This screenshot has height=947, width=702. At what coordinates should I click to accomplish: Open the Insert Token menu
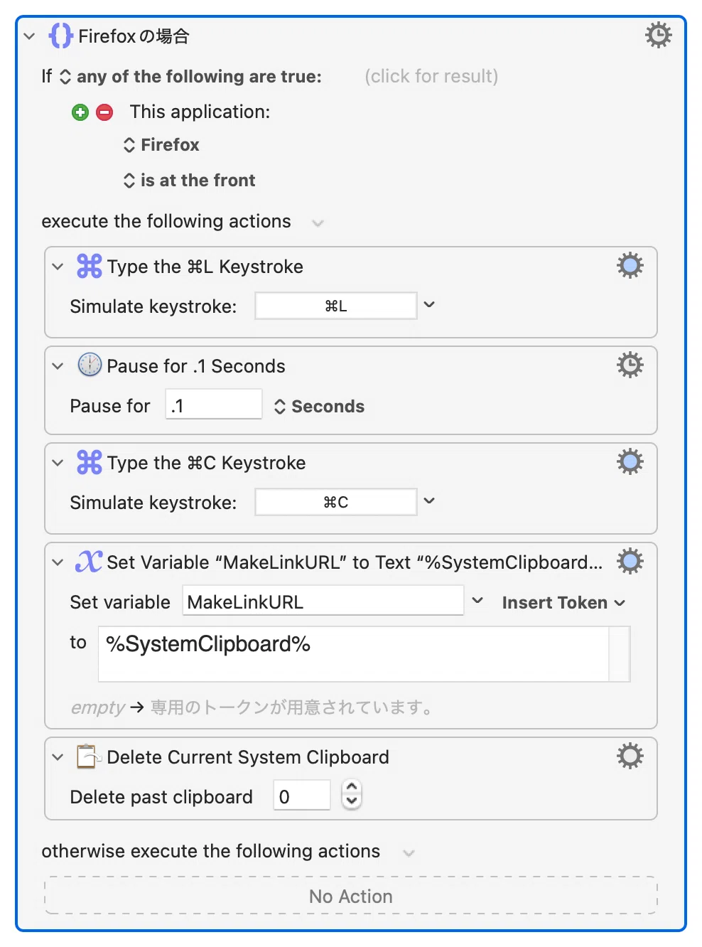pyautogui.click(x=563, y=603)
